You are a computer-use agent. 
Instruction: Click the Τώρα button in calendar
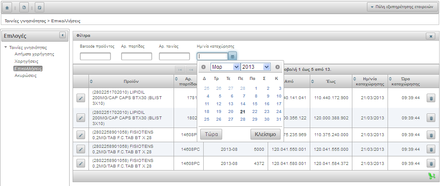tap(211, 134)
